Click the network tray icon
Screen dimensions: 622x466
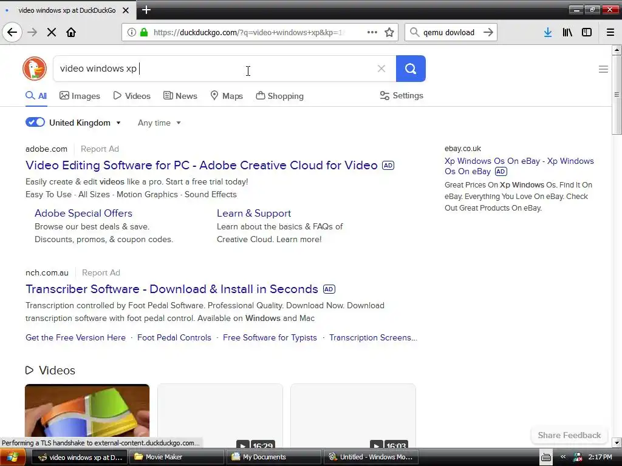[578, 458]
